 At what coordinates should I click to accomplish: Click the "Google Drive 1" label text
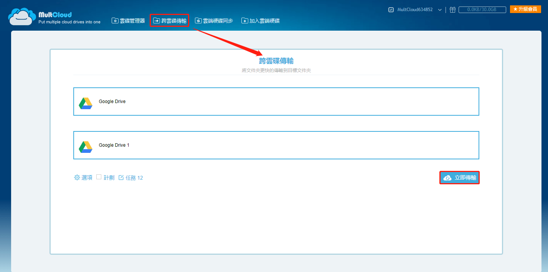[114, 145]
